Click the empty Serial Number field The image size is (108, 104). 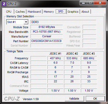click(47, 46)
